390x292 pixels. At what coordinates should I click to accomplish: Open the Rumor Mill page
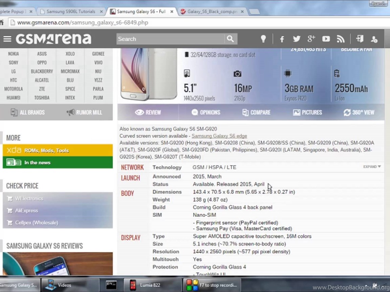pos(84,113)
